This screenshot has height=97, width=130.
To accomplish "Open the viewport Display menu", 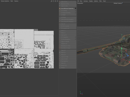I will tap(91, 1).
